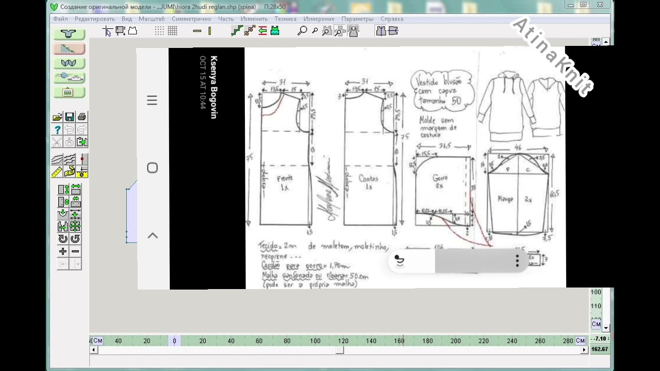Open the Вид menu
The width and height of the screenshot is (660, 371).
(127, 19)
